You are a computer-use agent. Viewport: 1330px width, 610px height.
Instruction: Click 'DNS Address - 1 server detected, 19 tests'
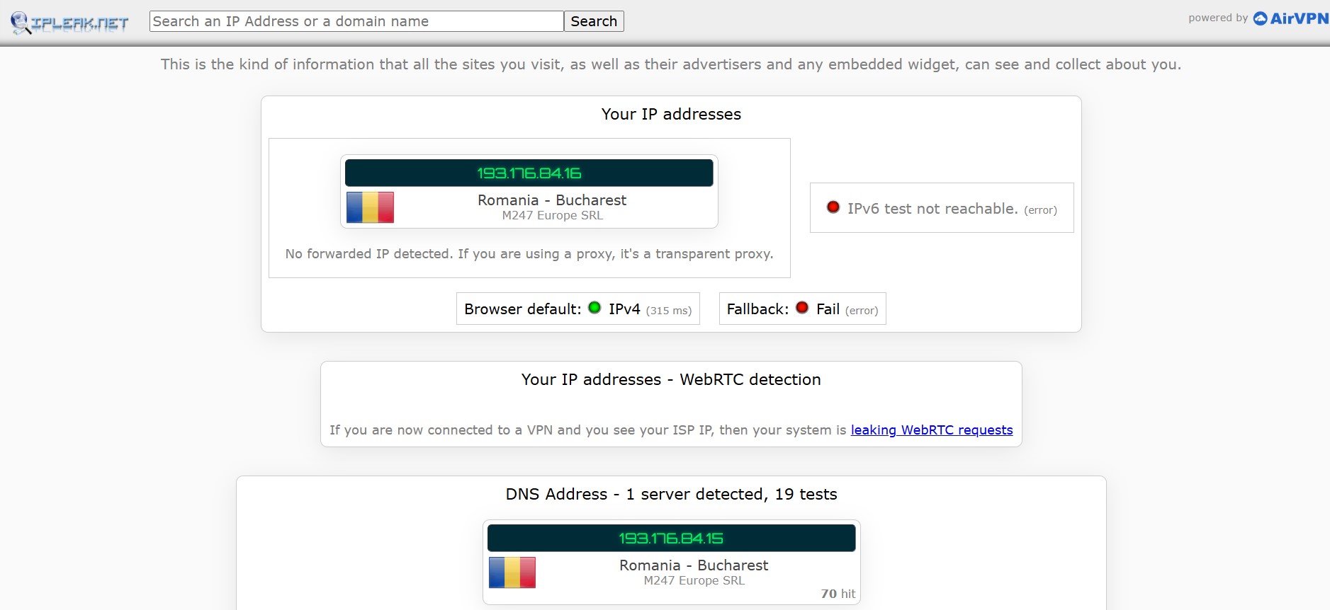(x=671, y=495)
